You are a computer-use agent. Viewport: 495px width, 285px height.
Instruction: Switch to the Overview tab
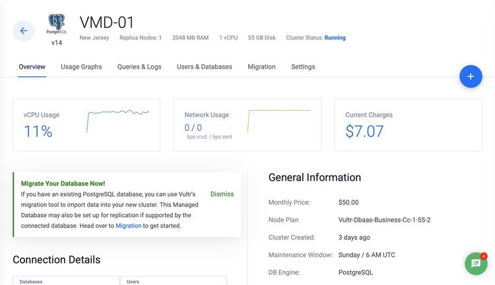pyautogui.click(x=32, y=67)
